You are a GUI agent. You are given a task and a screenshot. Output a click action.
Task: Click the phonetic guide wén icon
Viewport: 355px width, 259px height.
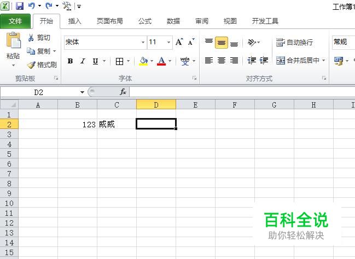tap(185, 61)
